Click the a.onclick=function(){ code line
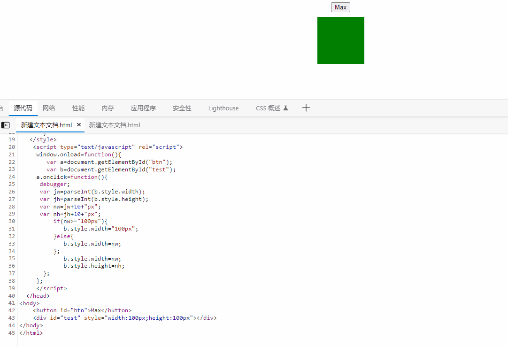Image resolution: width=508 pixels, height=347 pixels. [72, 177]
